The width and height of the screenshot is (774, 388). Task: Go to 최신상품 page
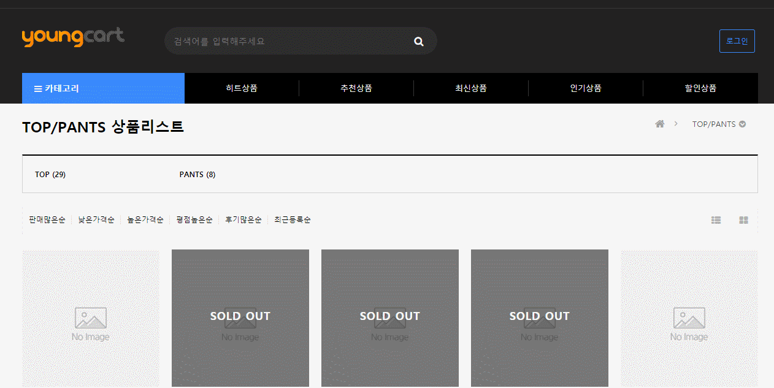tap(471, 88)
